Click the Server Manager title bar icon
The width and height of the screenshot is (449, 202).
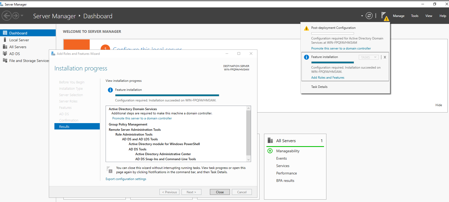coord(2,4)
